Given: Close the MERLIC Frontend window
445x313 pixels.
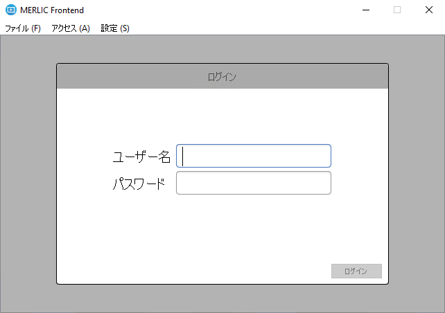Looking at the screenshot, I should 429,10.
